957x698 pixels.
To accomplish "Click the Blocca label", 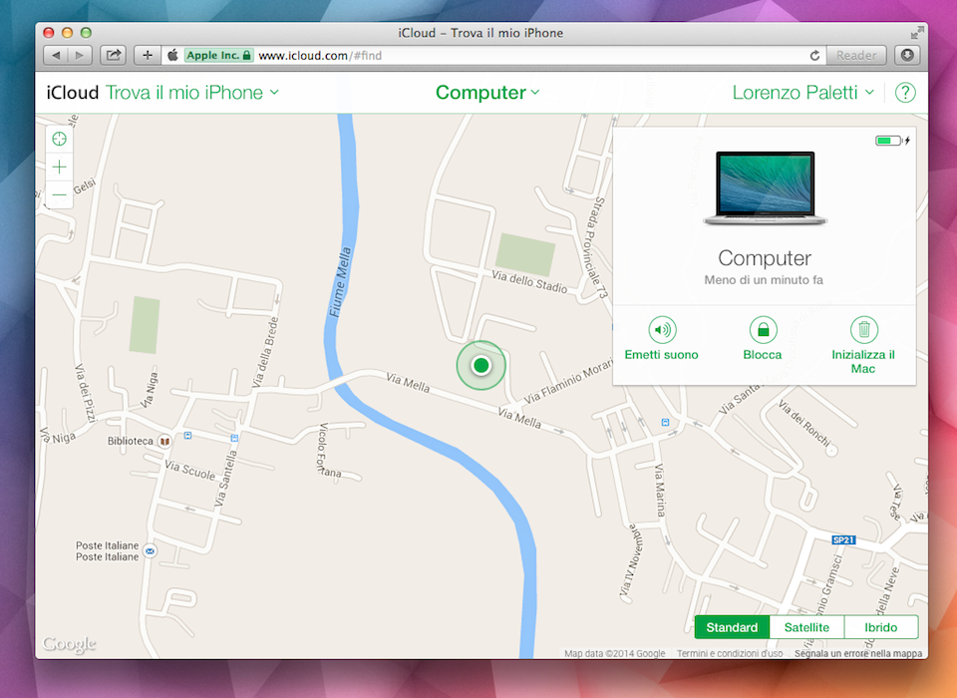I will click(x=763, y=355).
